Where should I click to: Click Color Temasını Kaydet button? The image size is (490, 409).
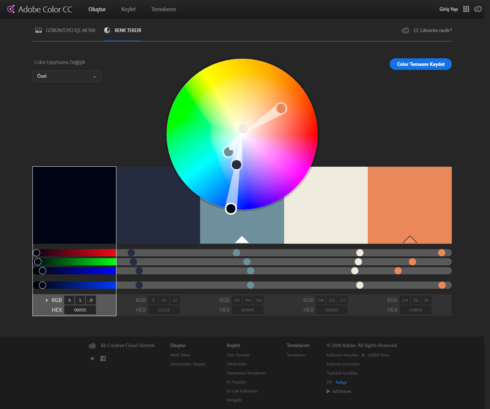421,64
